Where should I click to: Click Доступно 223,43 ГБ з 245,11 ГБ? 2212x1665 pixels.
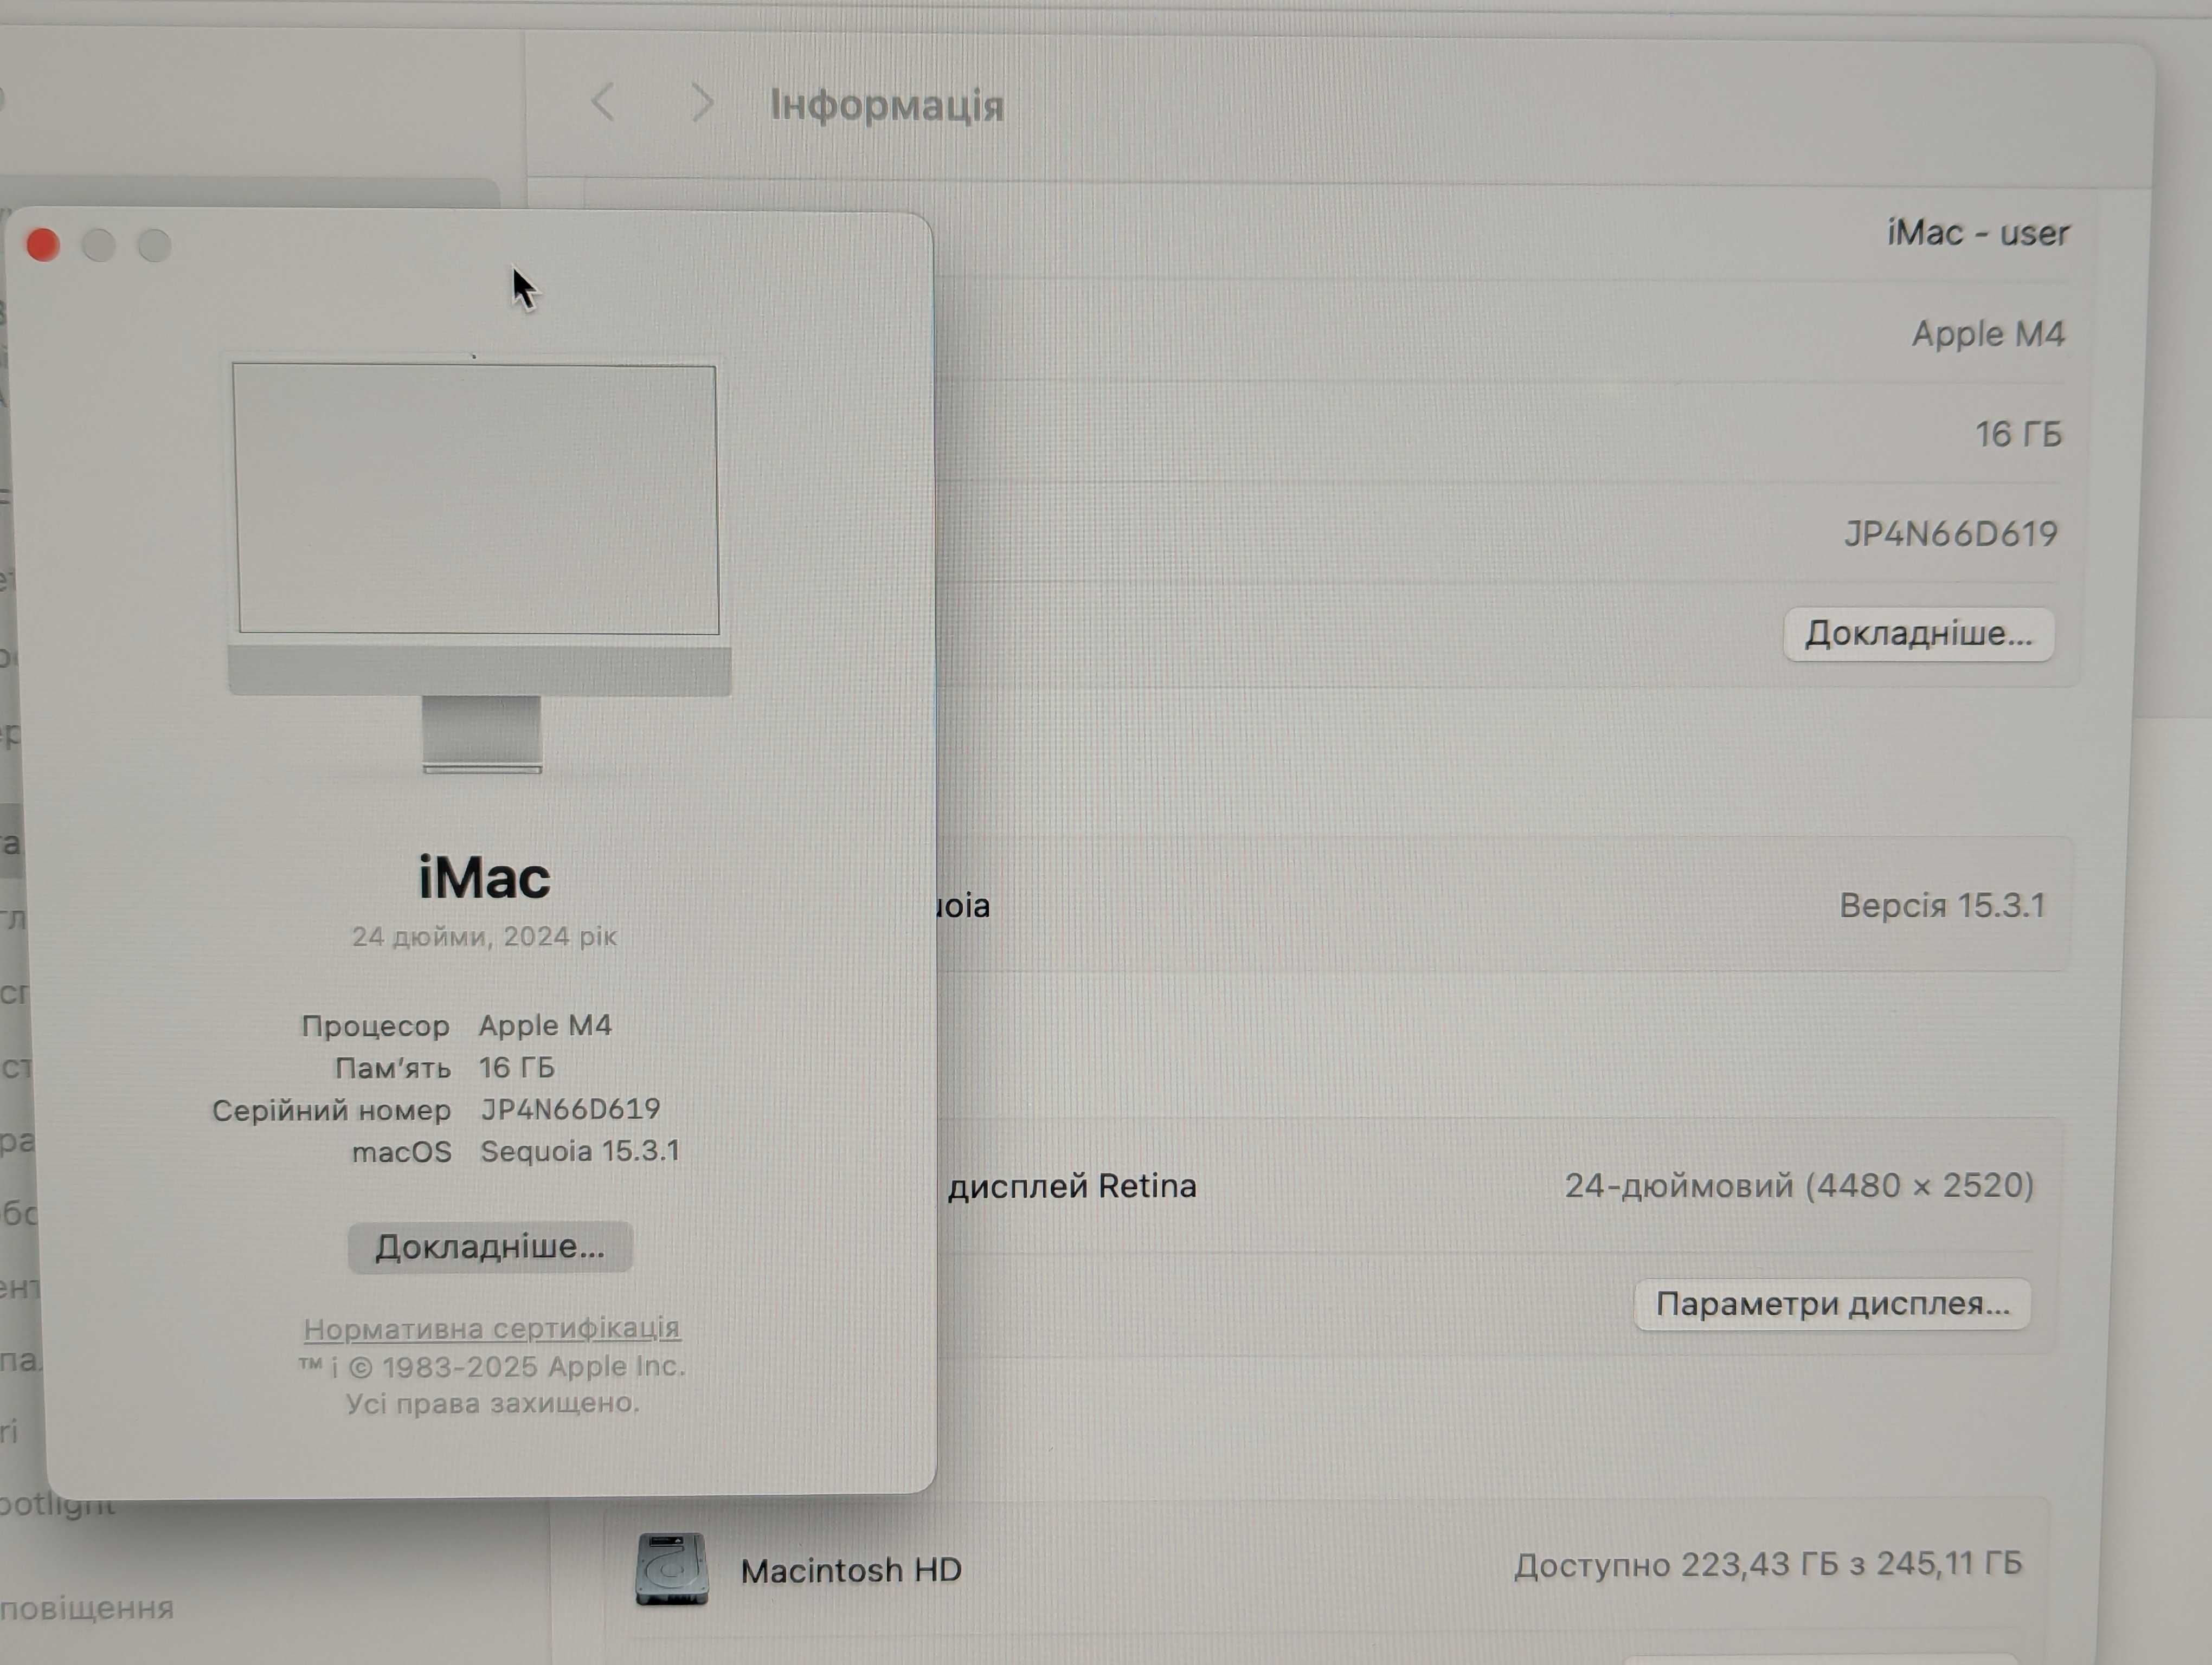tap(1768, 1564)
